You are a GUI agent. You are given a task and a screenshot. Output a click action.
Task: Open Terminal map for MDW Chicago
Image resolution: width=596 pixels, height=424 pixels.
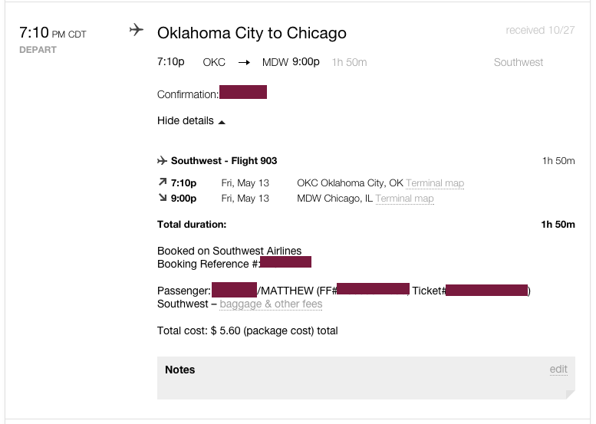(404, 199)
